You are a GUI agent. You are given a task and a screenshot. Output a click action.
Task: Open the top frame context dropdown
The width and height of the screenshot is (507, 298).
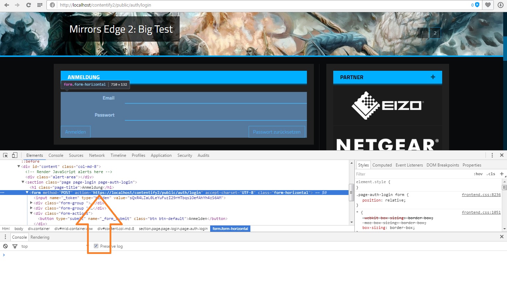click(x=24, y=246)
